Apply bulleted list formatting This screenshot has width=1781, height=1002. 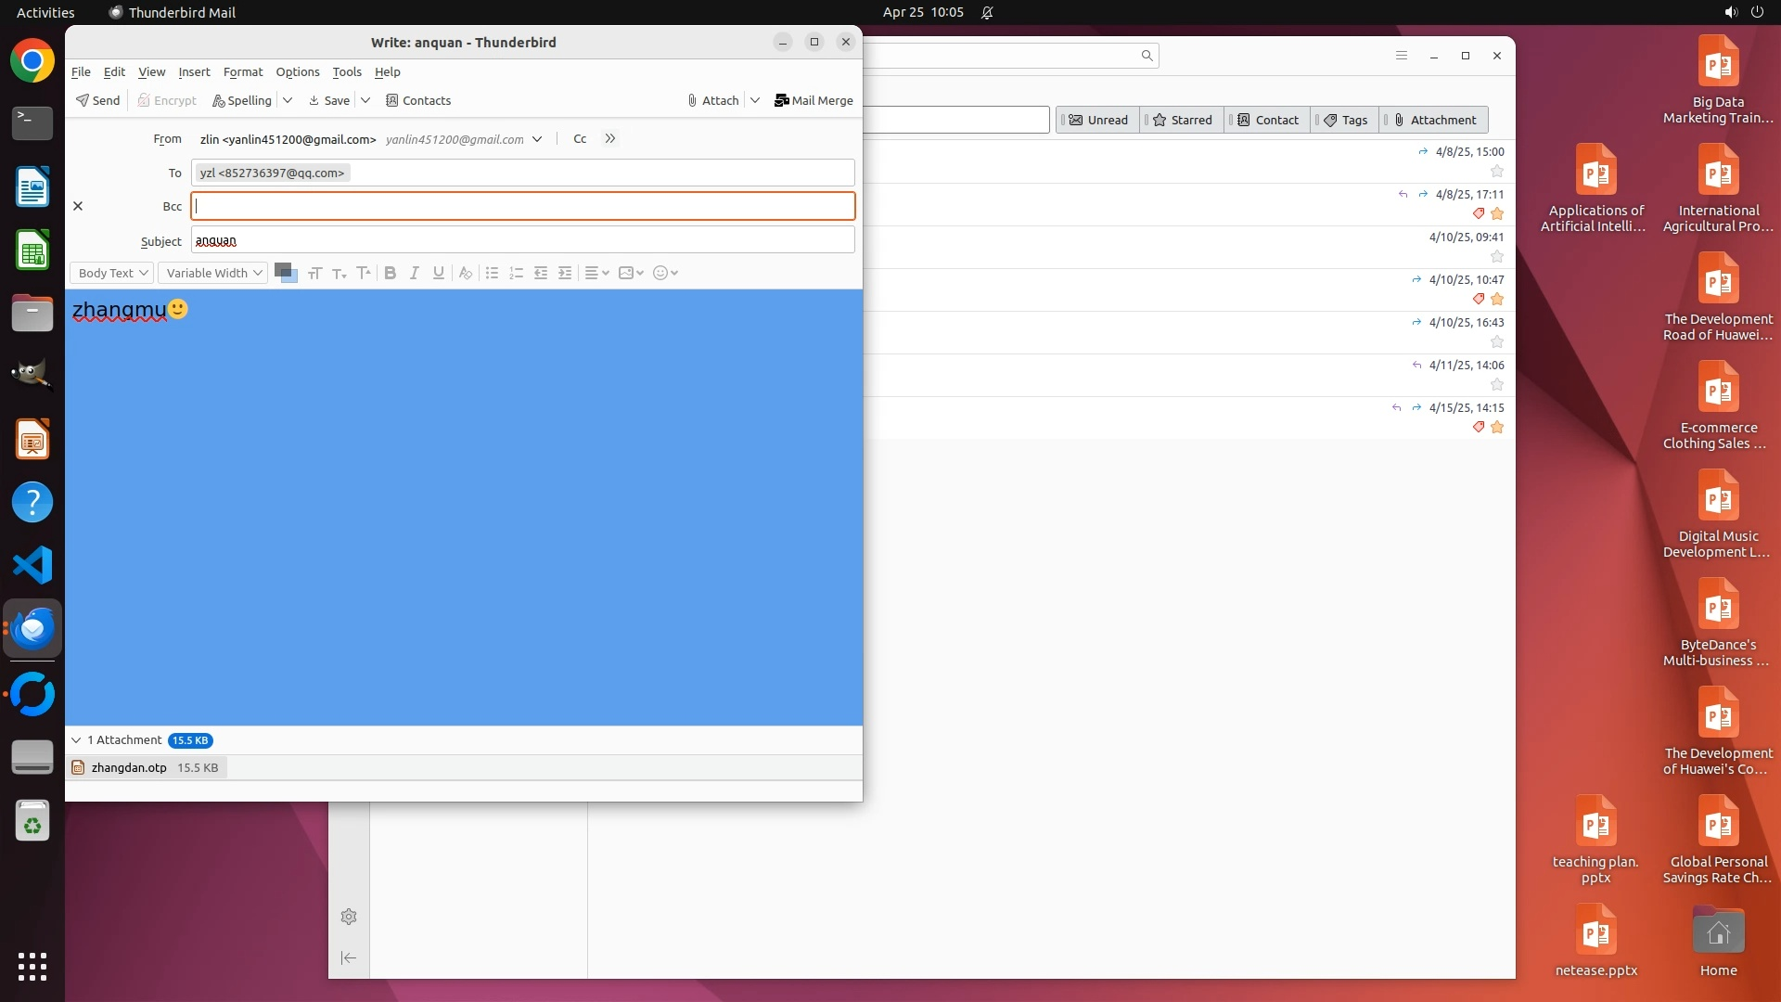click(492, 273)
